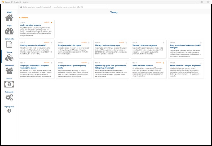This screenshot has height=146, width=212.
Task: Click the Ulubione section heading
Action: (24, 18)
